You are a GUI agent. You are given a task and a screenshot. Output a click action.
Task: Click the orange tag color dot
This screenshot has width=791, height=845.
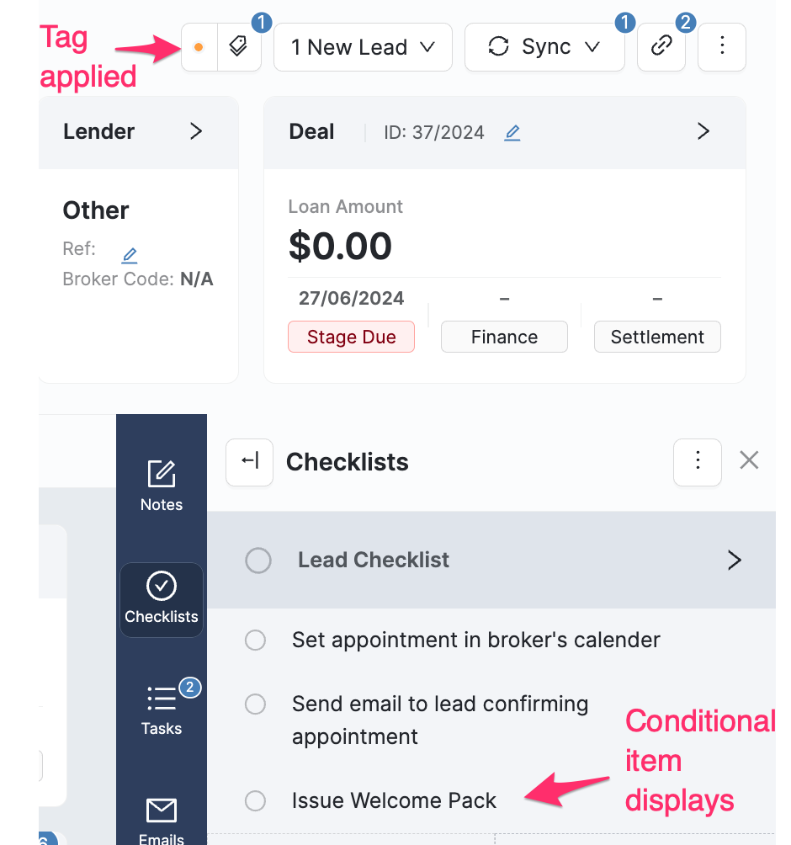199,47
